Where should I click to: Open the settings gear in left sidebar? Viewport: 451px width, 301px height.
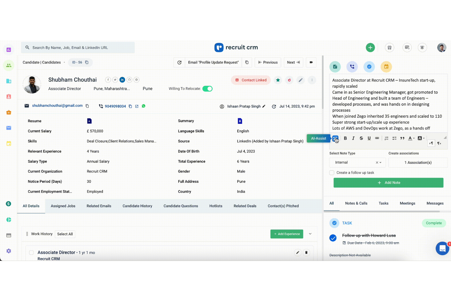point(9,251)
